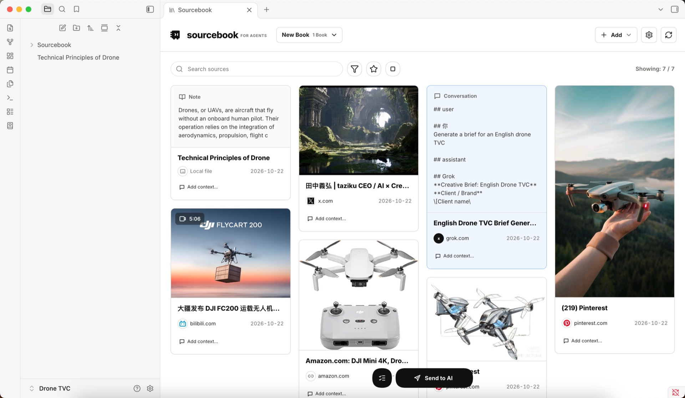The height and width of the screenshot is (398, 685).
Task: Open the filter funnel button
Action: pos(355,69)
